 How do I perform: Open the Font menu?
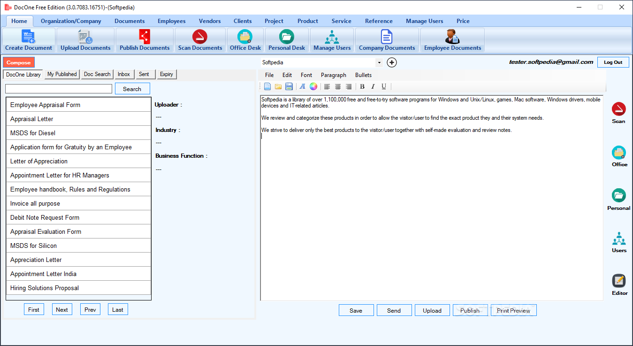(x=306, y=75)
